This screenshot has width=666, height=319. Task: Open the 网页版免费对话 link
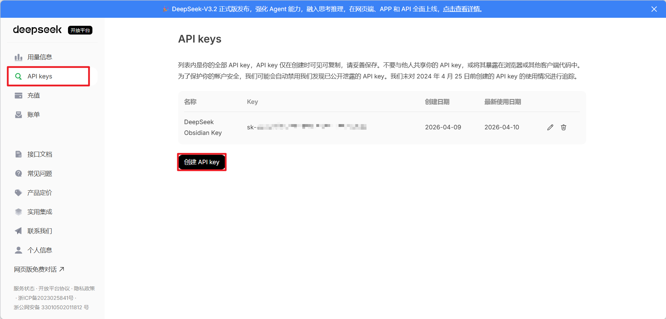pyautogui.click(x=39, y=269)
